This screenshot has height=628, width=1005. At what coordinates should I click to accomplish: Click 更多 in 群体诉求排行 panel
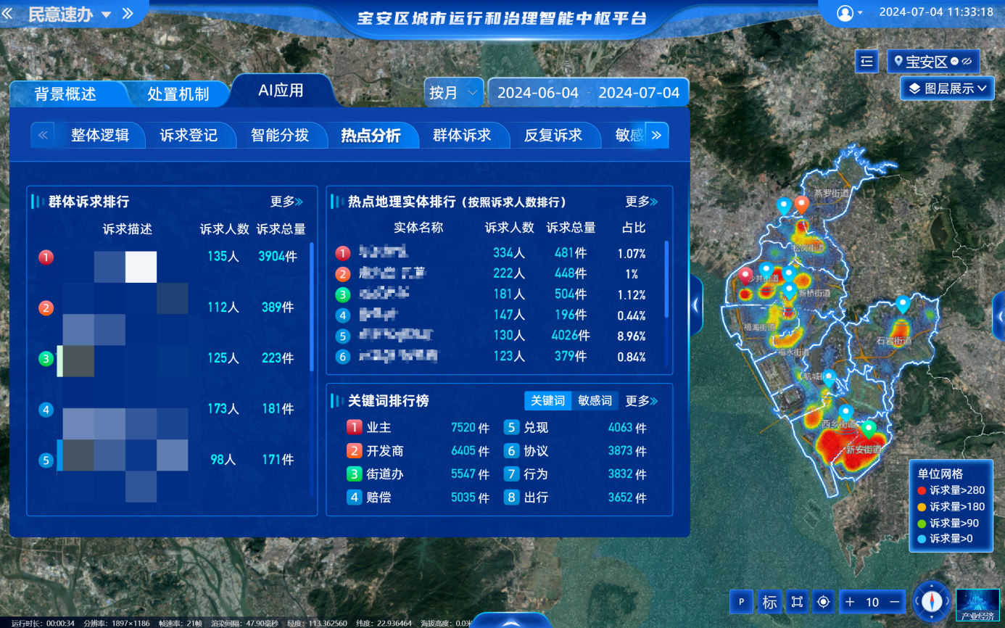[x=287, y=202]
